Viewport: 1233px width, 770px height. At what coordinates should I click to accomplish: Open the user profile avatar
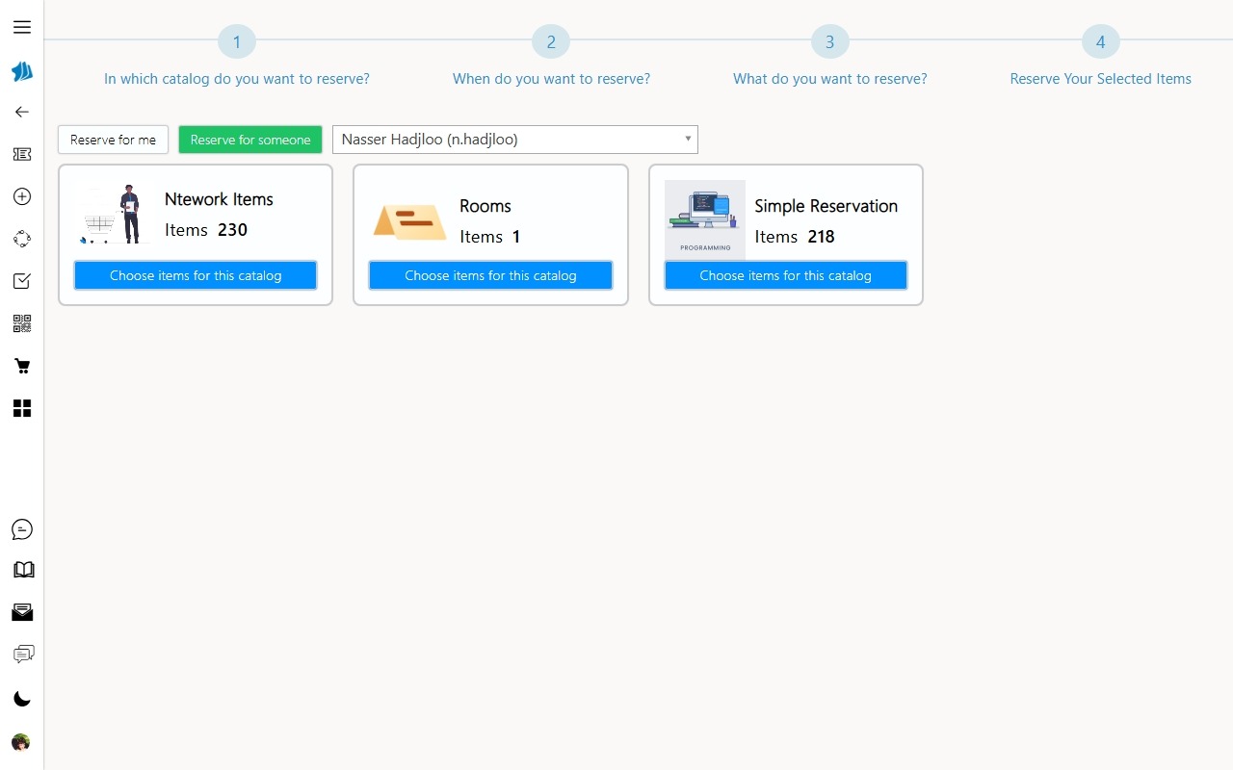click(x=21, y=742)
